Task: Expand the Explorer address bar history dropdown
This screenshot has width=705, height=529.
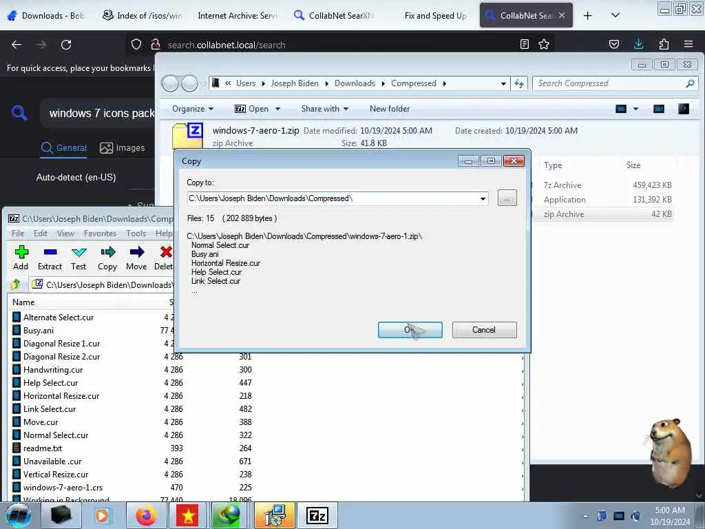Action: (503, 83)
